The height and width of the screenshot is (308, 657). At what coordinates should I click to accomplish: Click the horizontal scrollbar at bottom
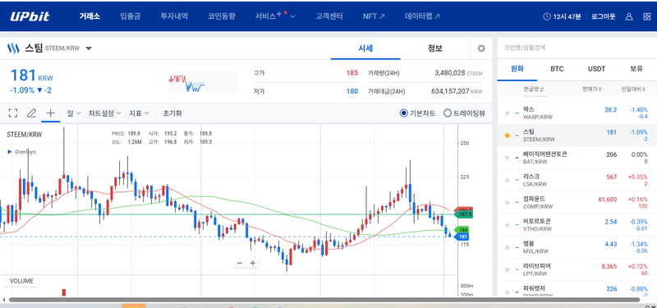pos(324,300)
